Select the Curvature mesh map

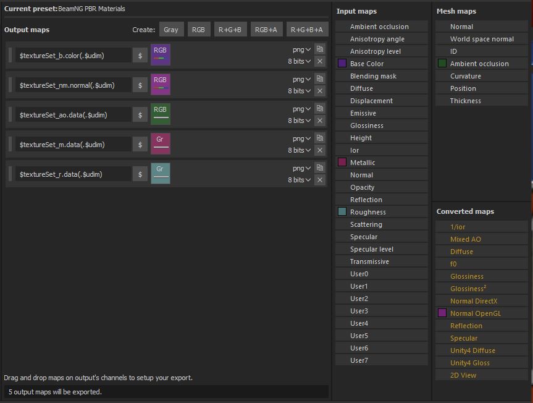click(x=465, y=76)
